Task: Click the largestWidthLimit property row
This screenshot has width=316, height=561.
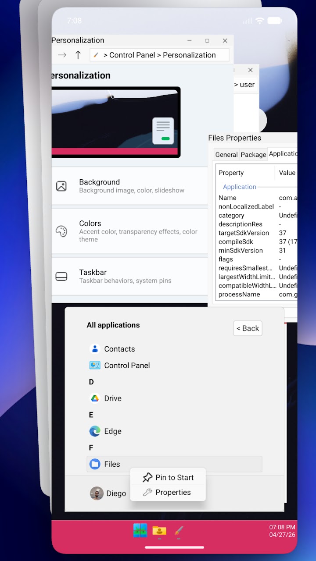Action: click(257, 277)
